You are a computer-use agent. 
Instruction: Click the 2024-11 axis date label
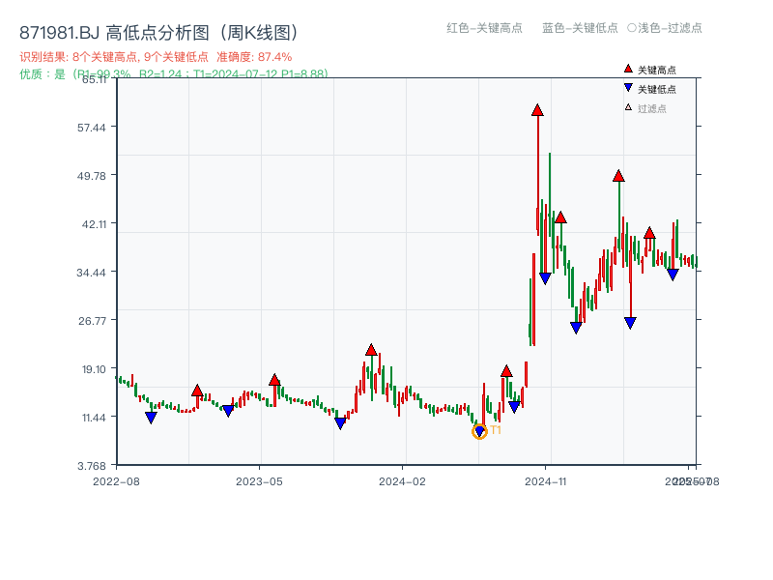click(x=548, y=479)
